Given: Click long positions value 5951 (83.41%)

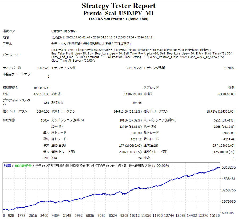Looking at the screenshot, I should point(224,120).
